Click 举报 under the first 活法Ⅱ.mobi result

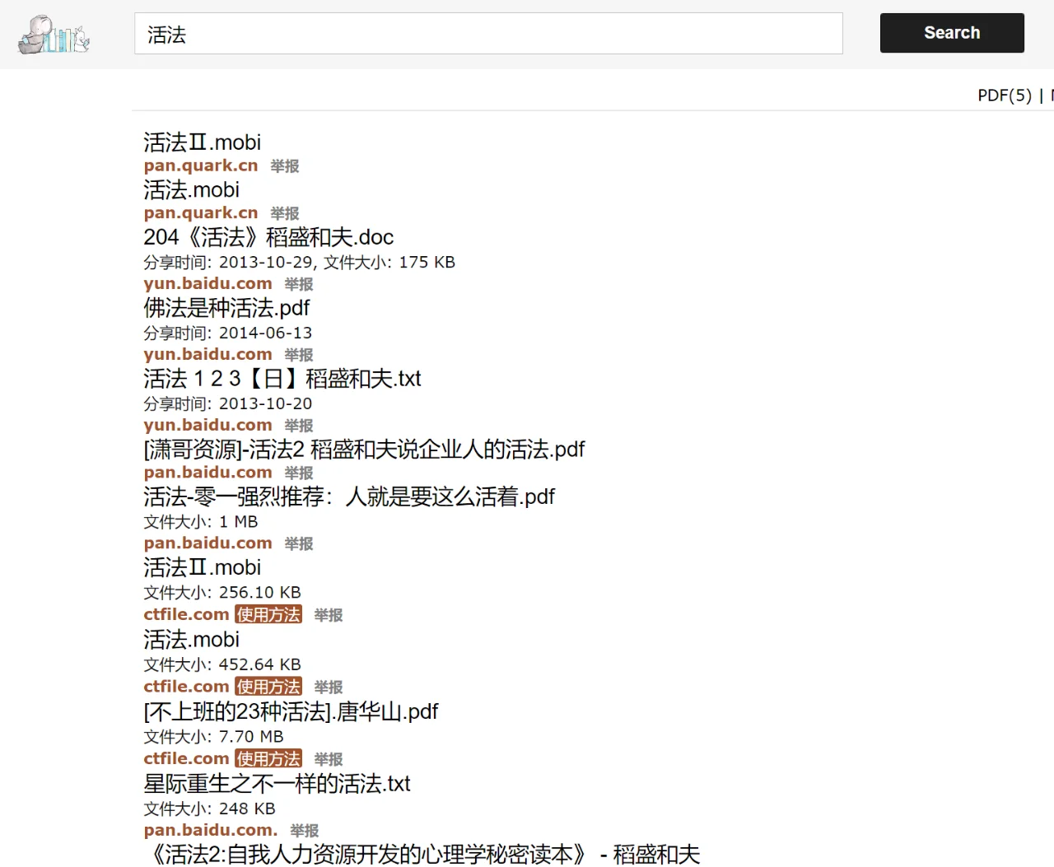pos(285,166)
